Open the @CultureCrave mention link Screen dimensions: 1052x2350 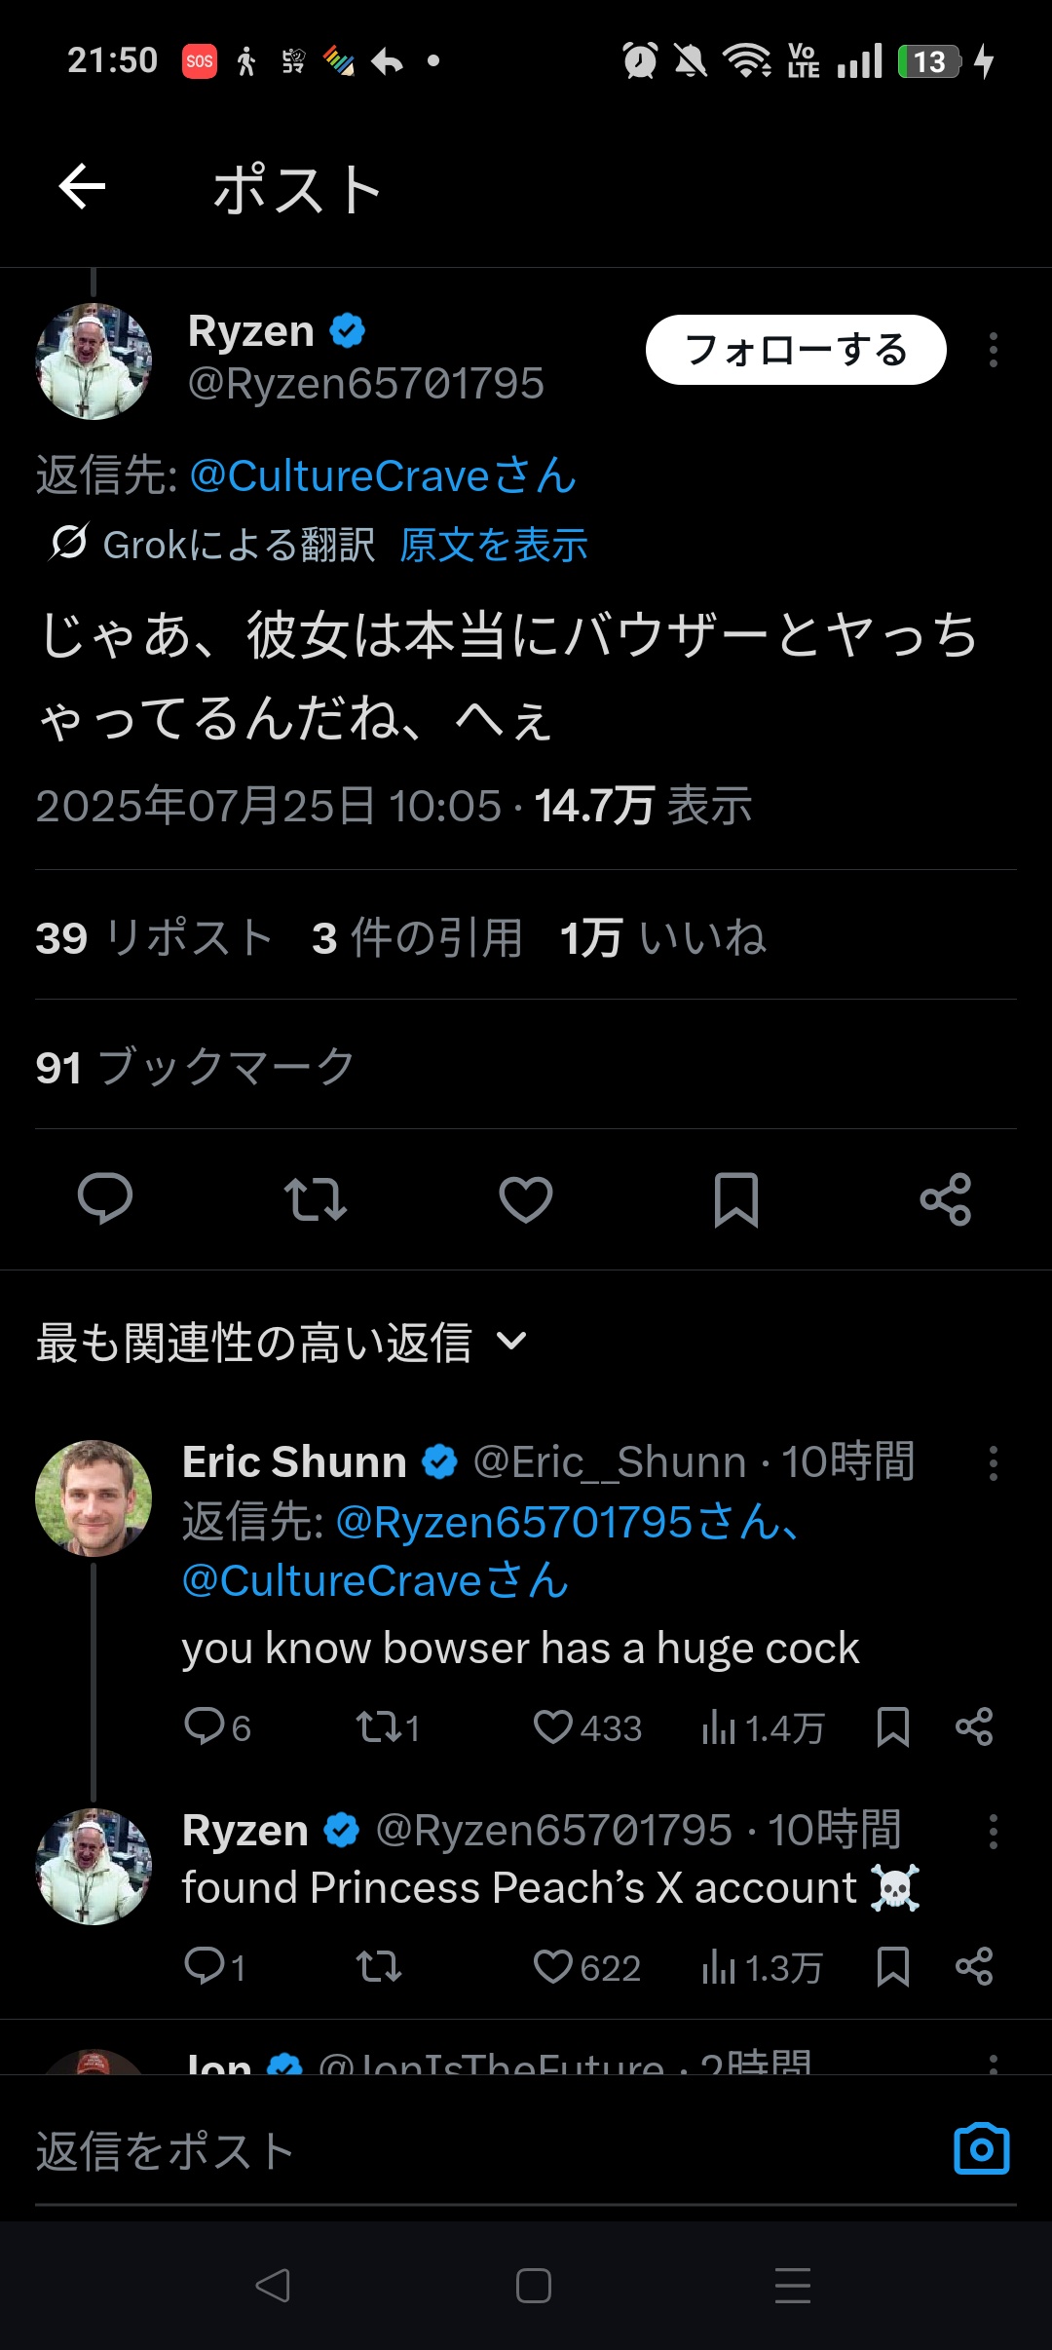click(x=383, y=476)
